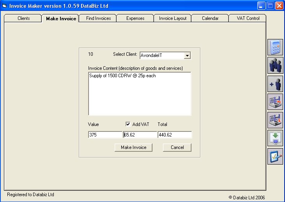The image size is (285, 202).
Task: Switch to the Clients tab
Action: click(23, 18)
